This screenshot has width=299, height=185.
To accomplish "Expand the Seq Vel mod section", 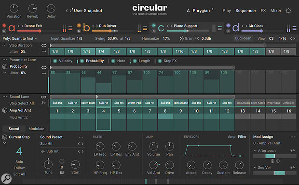I will [x=255, y=168].
